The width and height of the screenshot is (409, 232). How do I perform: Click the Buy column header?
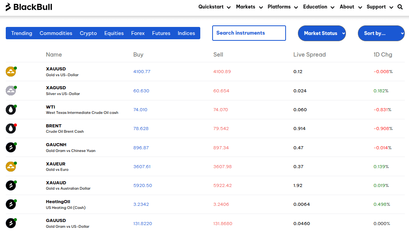coord(138,55)
